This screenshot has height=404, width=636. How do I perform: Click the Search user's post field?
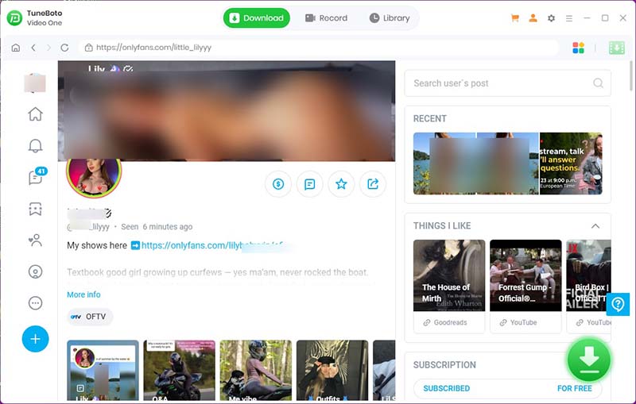507,83
